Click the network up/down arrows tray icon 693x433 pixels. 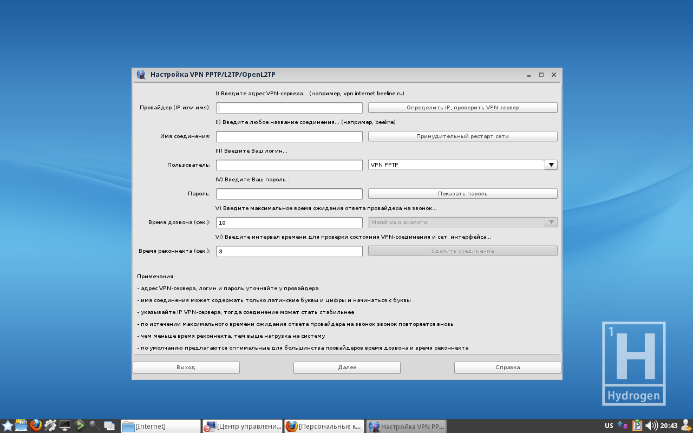tap(623, 425)
